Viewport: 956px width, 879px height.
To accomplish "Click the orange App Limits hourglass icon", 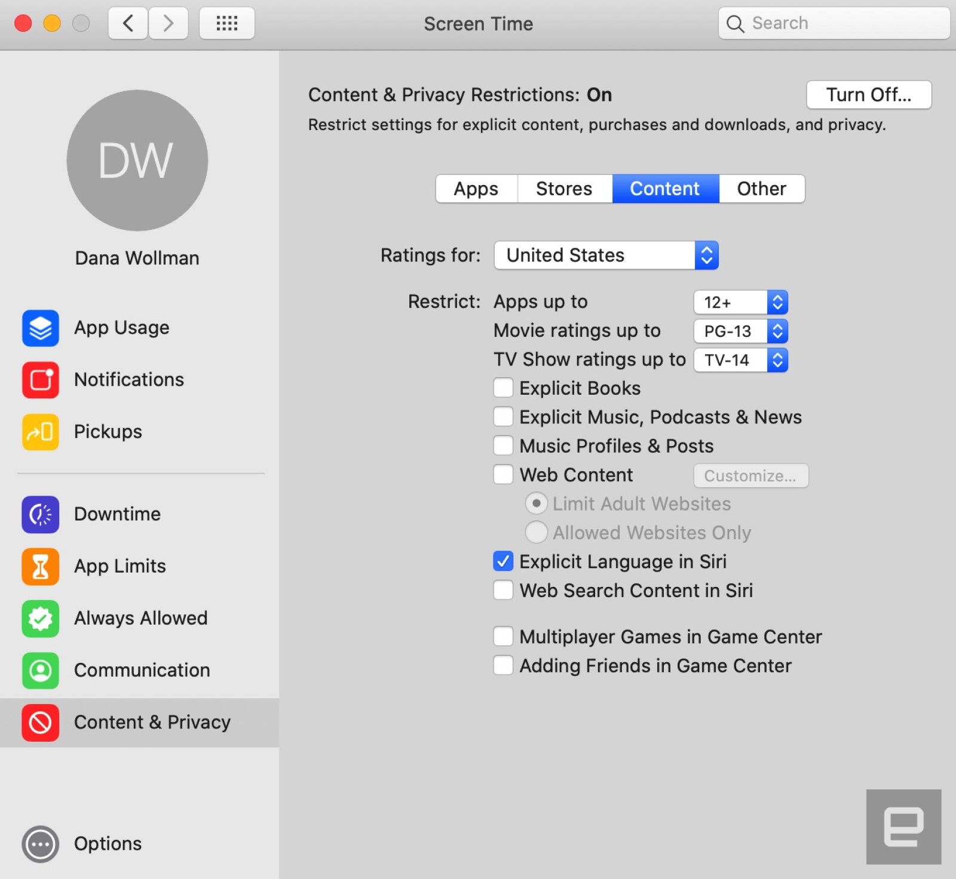I will coord(41,566).
